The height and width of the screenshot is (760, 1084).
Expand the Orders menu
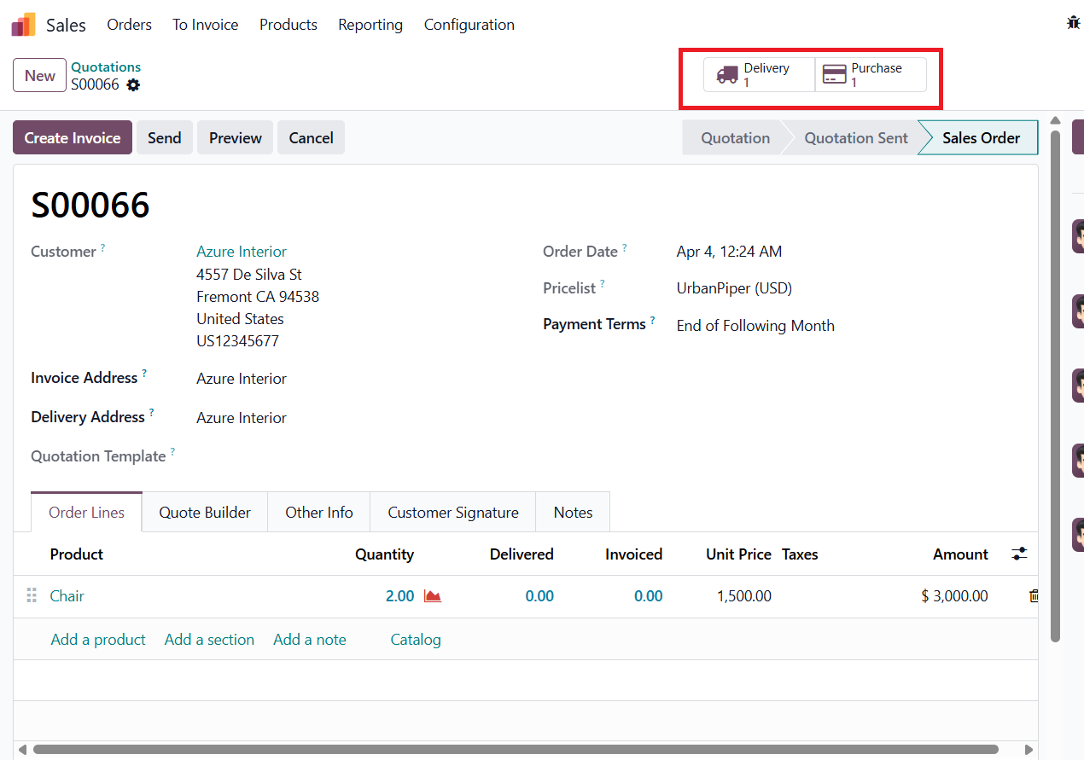click(129, 25)
